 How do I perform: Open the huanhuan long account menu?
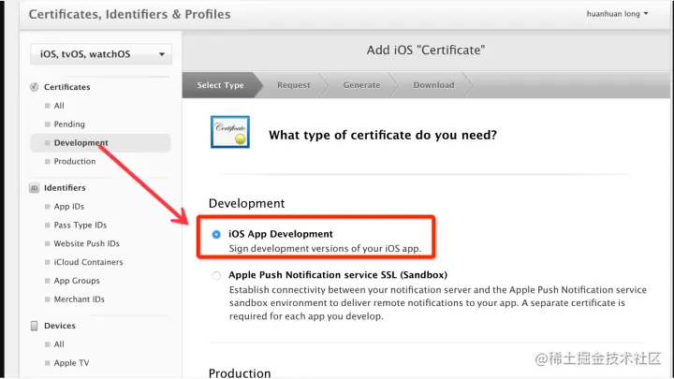point(617,14)
